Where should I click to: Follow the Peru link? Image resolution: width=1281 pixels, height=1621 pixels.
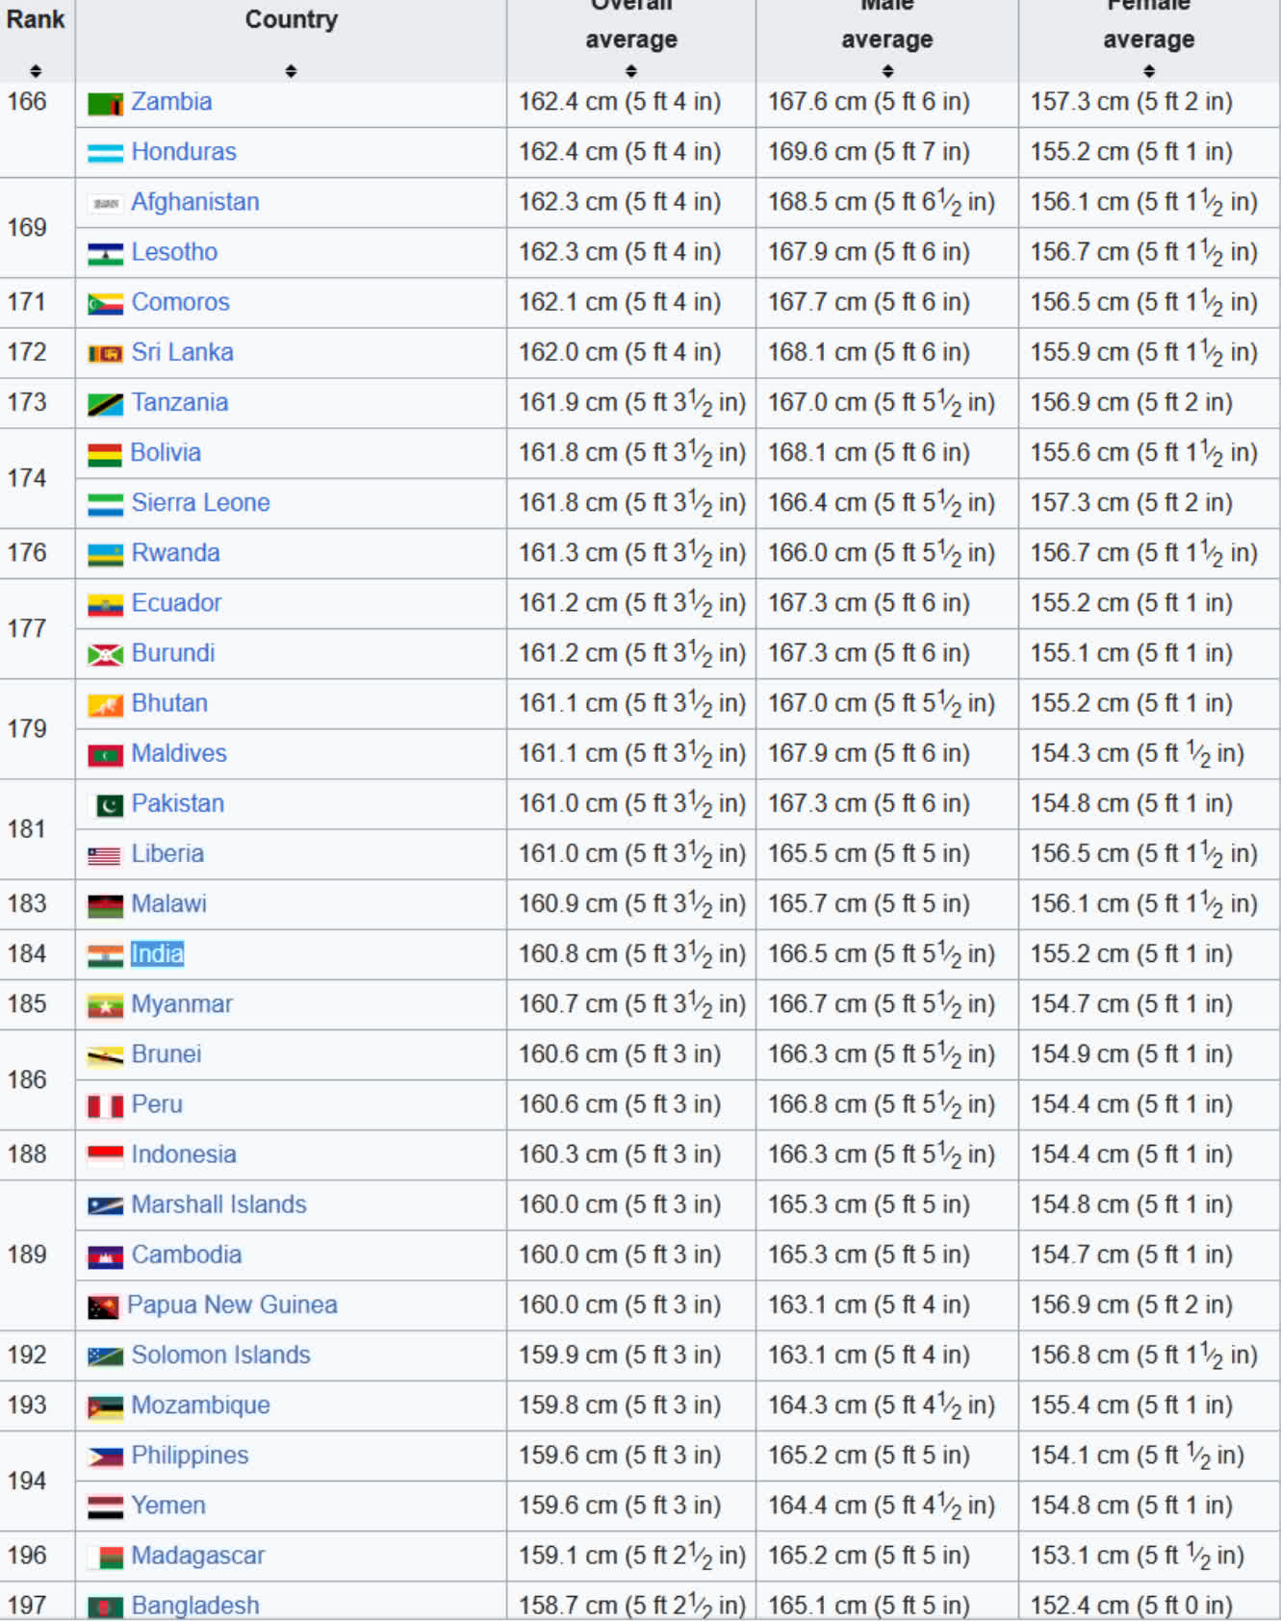tap(157, 1103)
